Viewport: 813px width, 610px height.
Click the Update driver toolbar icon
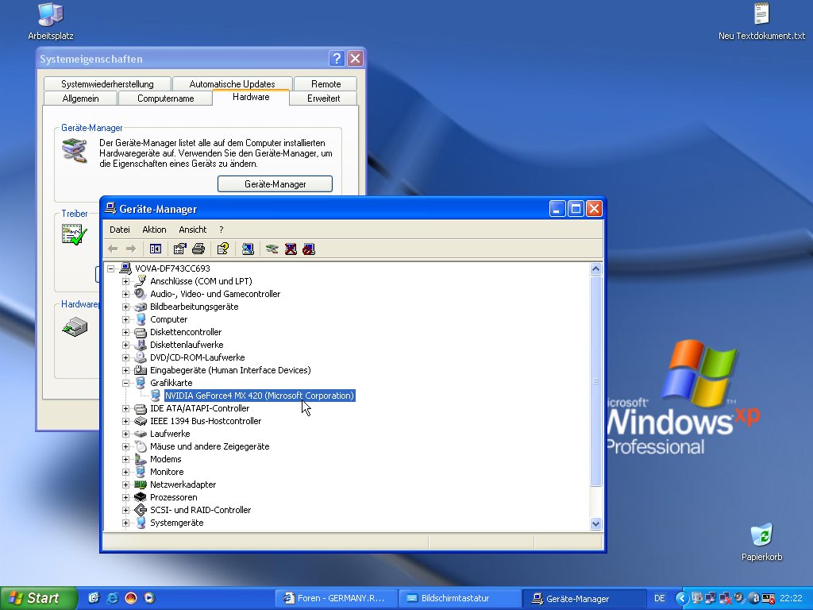tap(272, 249)
